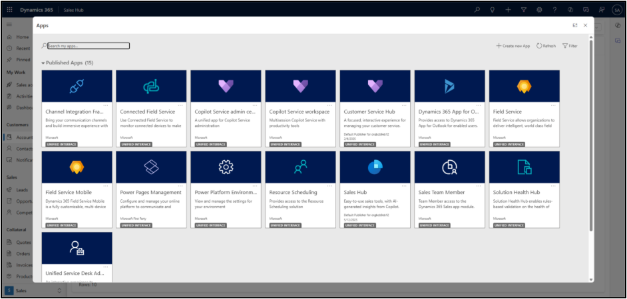
Task: Refresh the apps list
Action: (x=546, y=46)
